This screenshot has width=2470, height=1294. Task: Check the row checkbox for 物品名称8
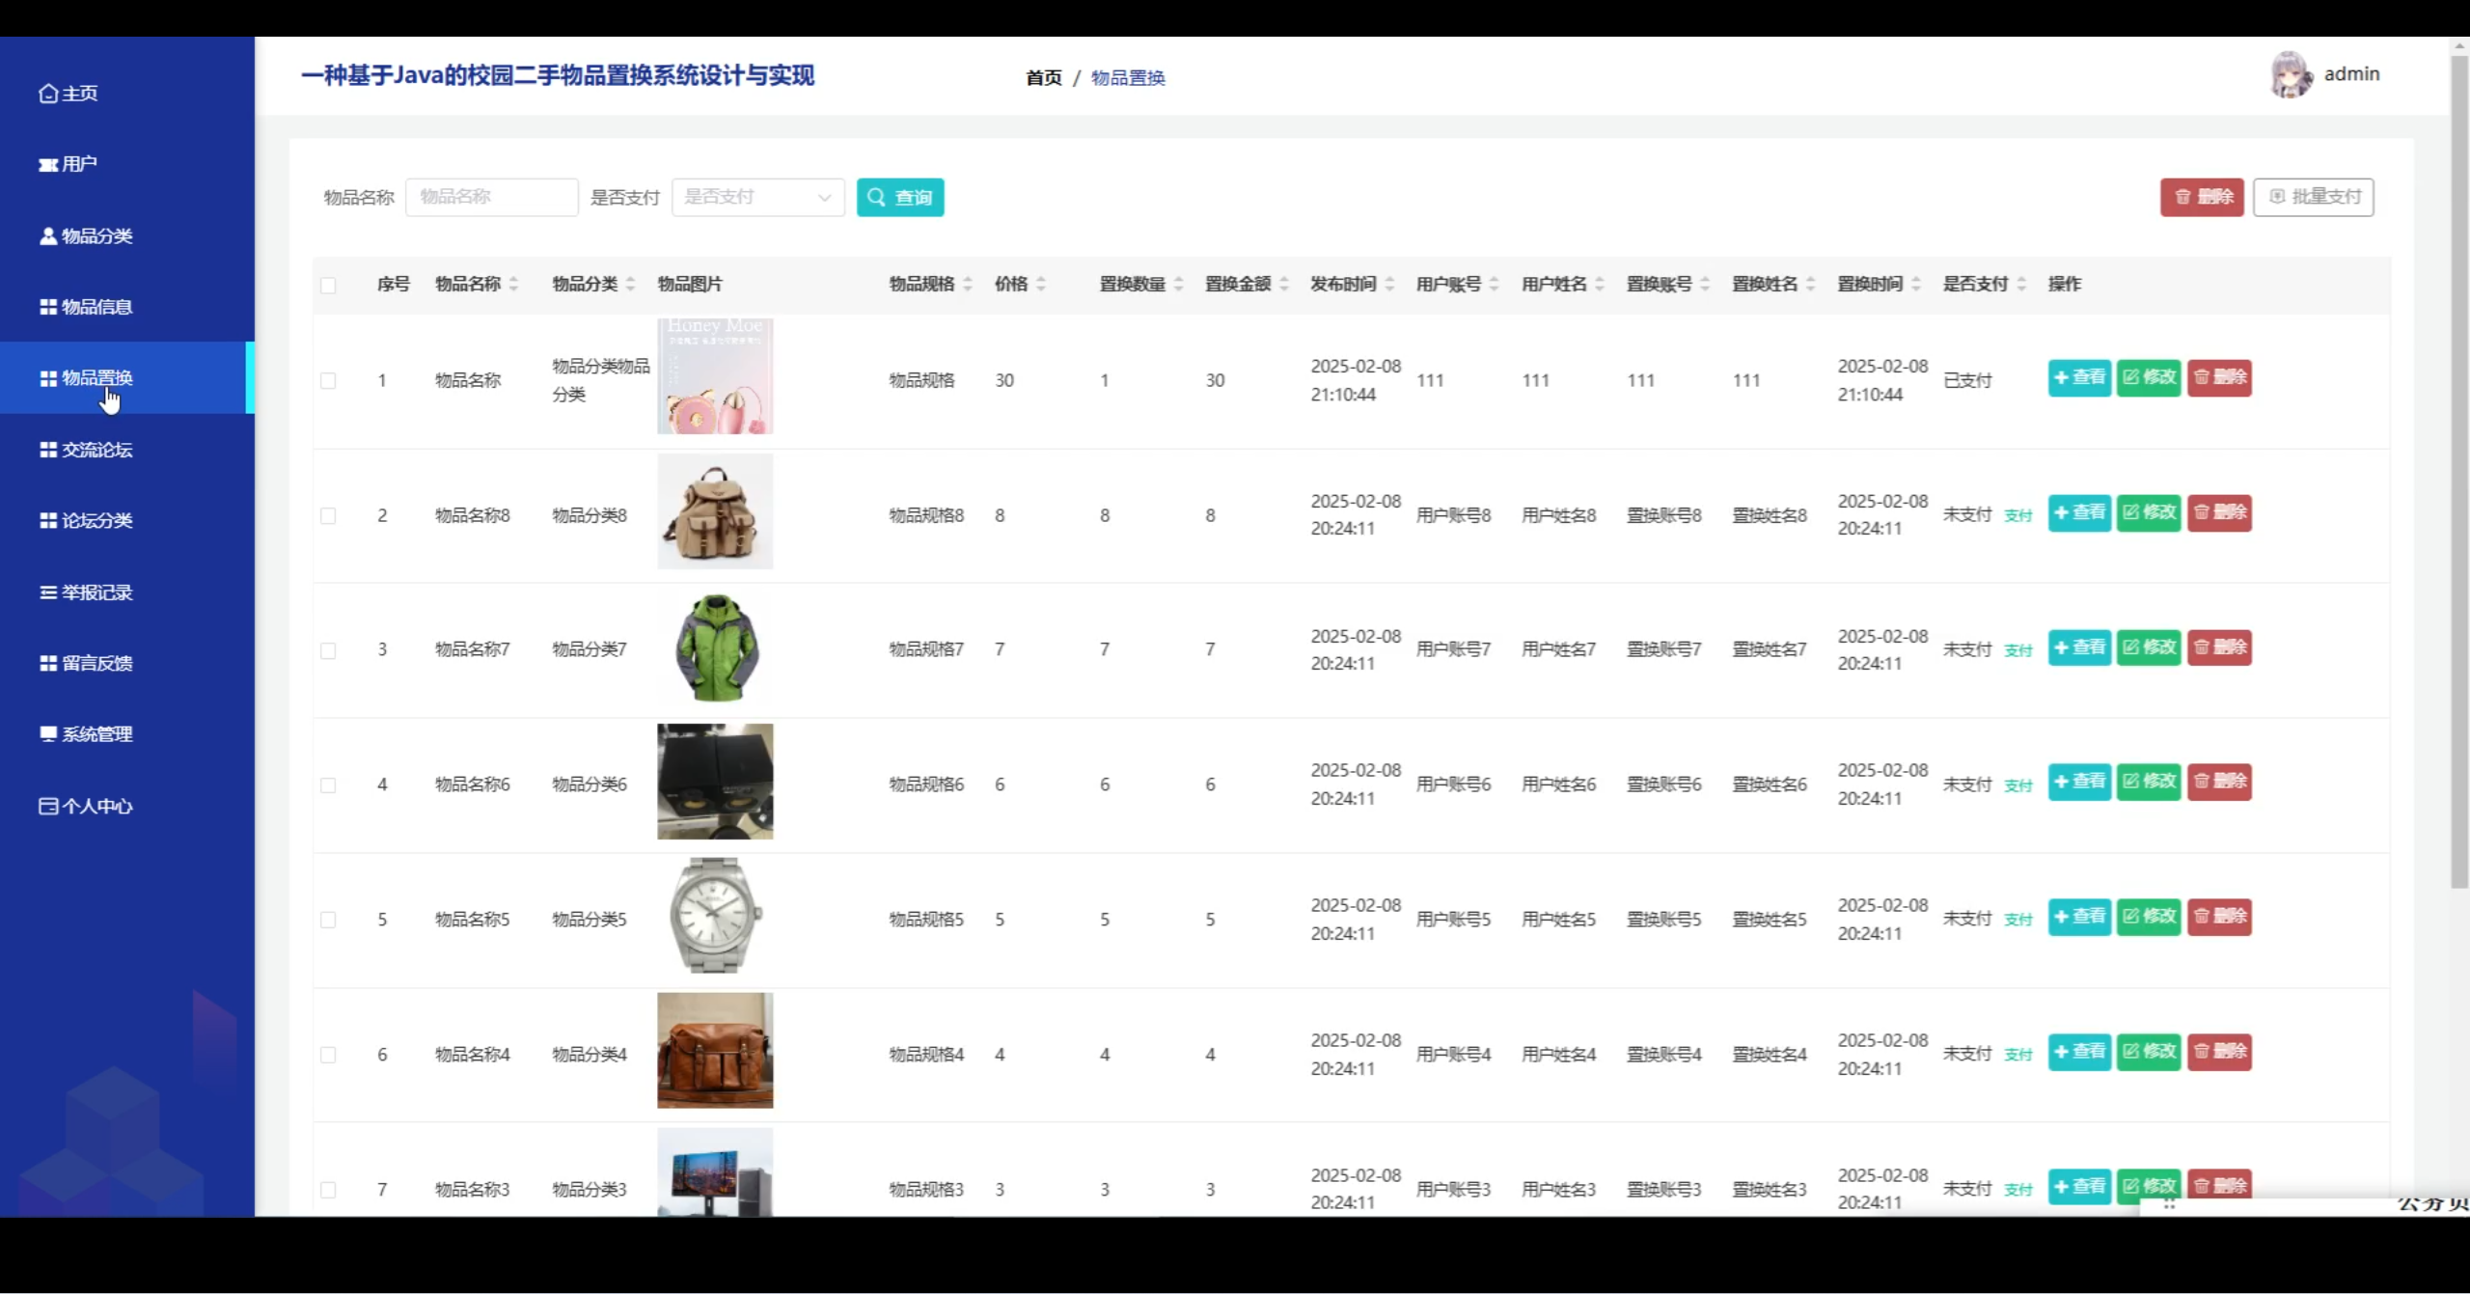click(x=329, y=514)
